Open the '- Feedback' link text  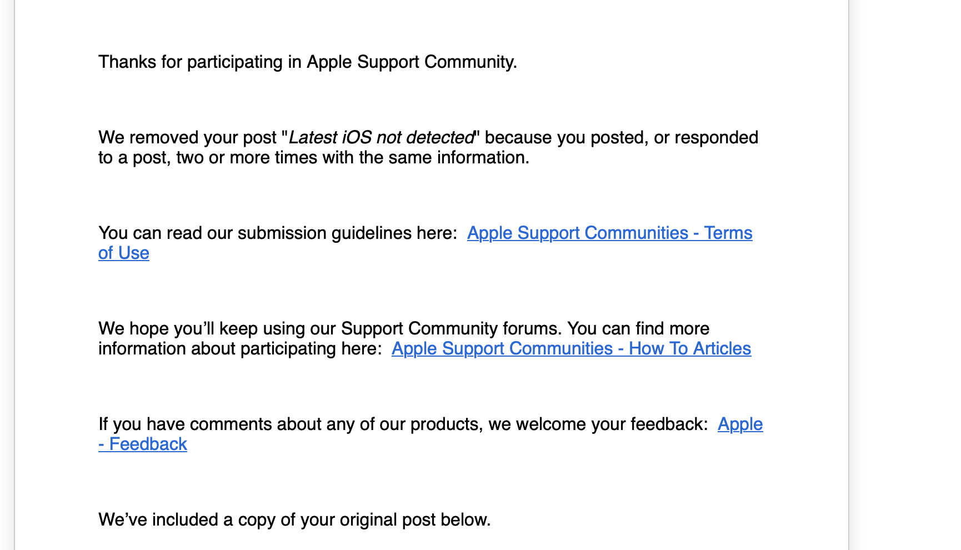coord(143,444)
